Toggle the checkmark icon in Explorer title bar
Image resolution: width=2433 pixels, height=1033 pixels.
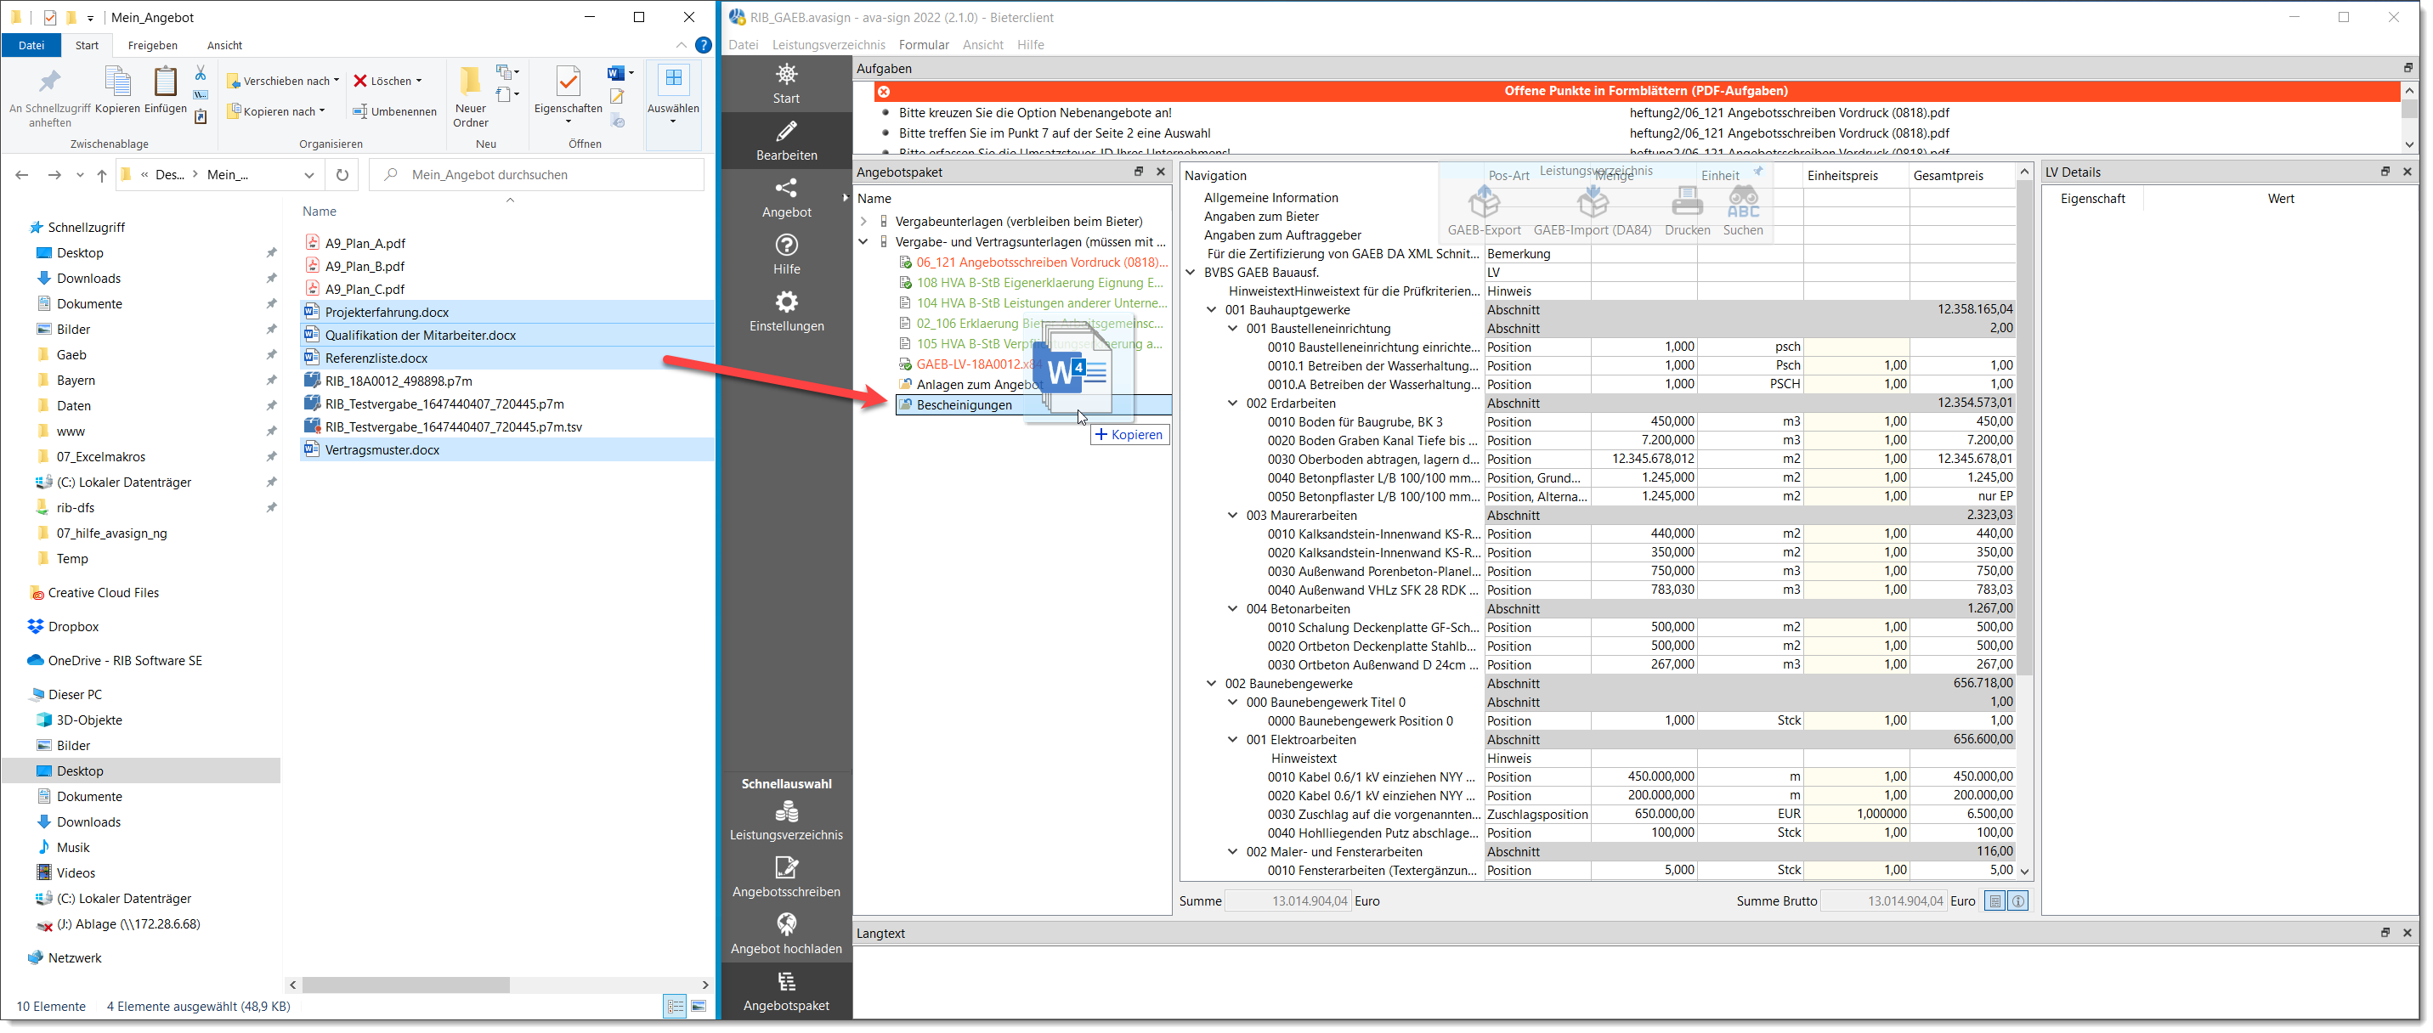tap(50, 17)
